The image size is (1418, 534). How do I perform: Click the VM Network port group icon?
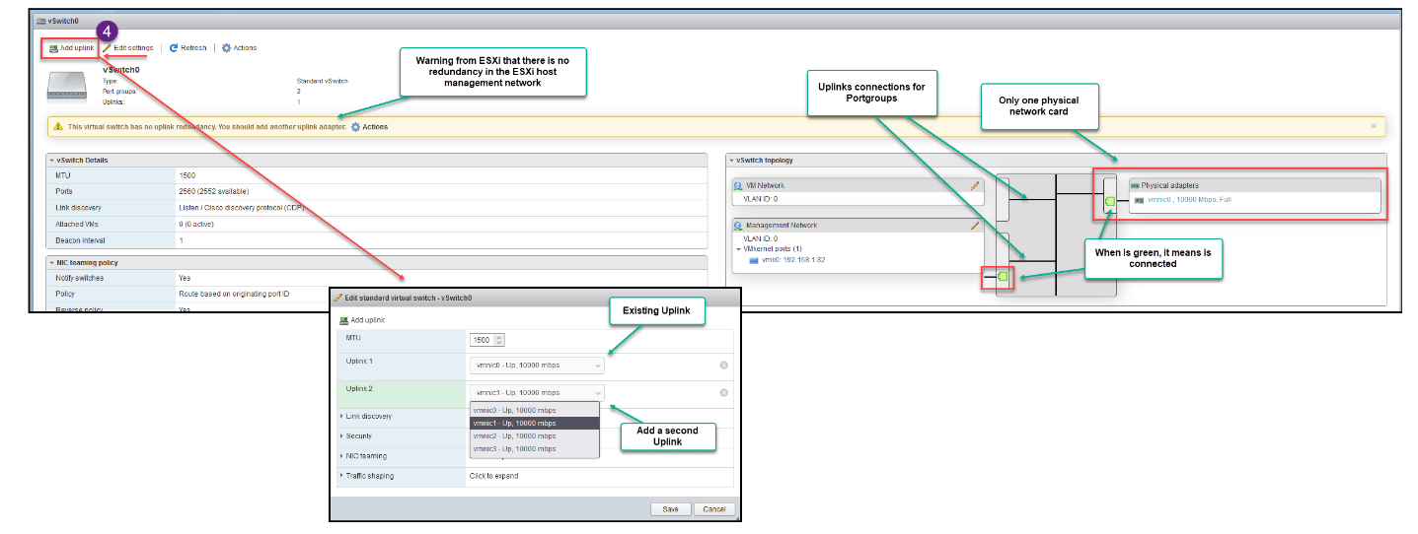click(738, 185)
